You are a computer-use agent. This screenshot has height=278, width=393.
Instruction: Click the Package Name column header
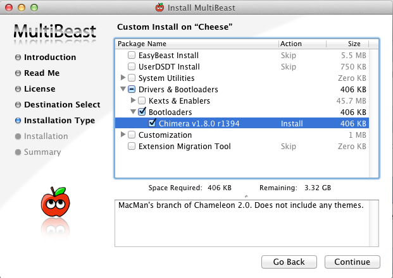[x=197, y=44]
